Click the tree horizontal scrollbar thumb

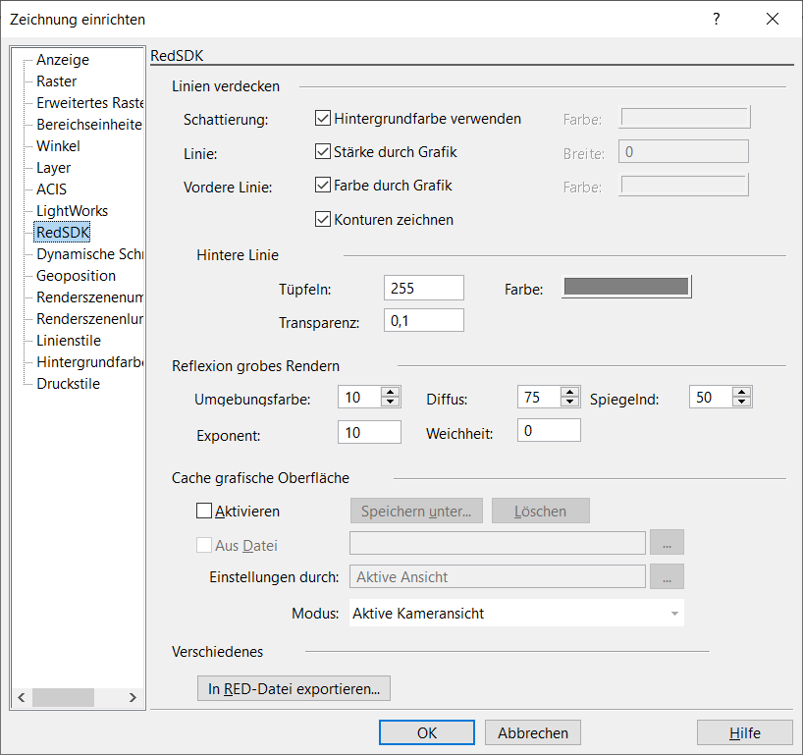tap(63, 697)
